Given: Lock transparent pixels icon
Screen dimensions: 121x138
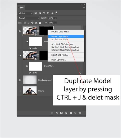Looking at the screenshot, I should click(25, 23).
